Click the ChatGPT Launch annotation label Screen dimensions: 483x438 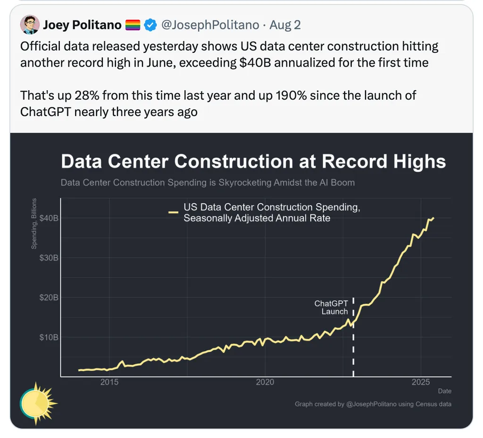(x=331, y=307)
